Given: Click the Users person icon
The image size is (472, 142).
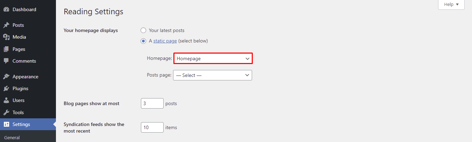Looking at the screenshot, I should click(x=6, y=100).
